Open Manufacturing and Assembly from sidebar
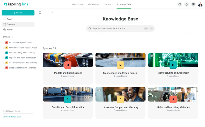 click(x=22, y=53)
